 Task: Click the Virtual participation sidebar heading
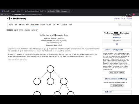coord(114,50)
